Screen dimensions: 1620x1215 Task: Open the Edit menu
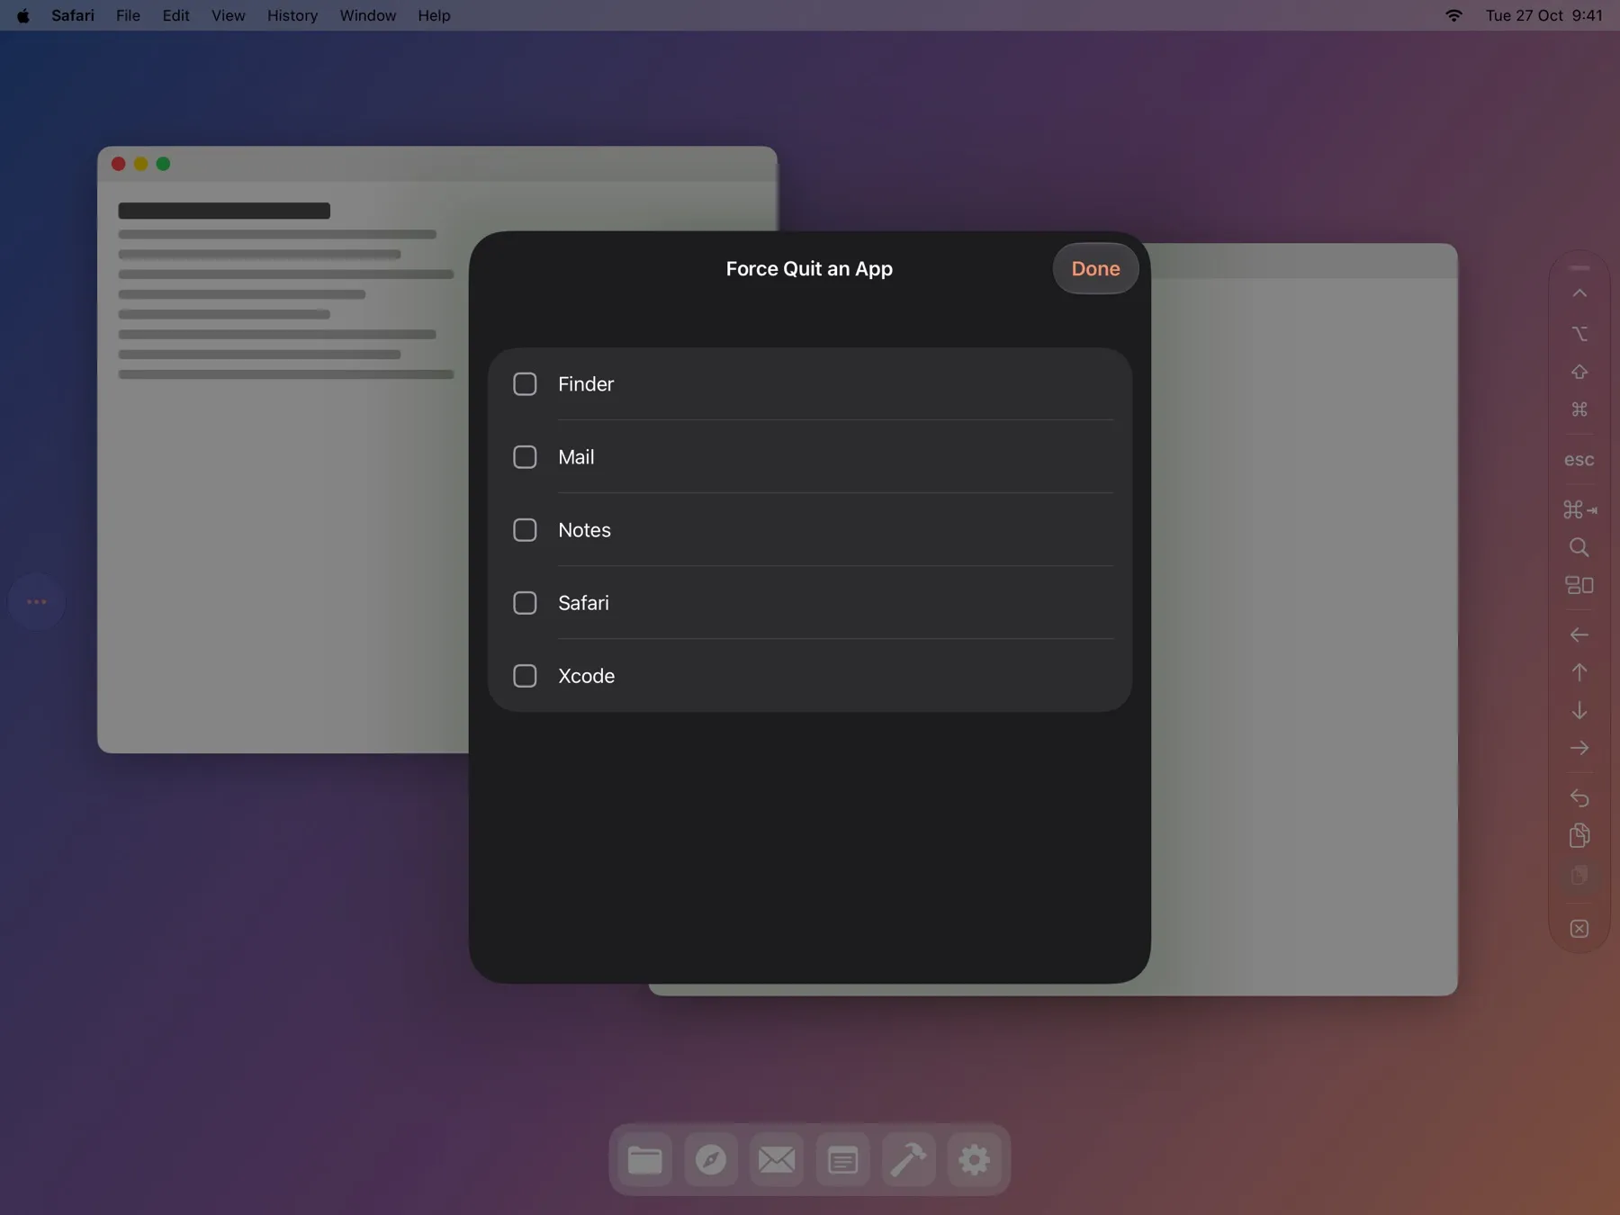pos(175,15)
